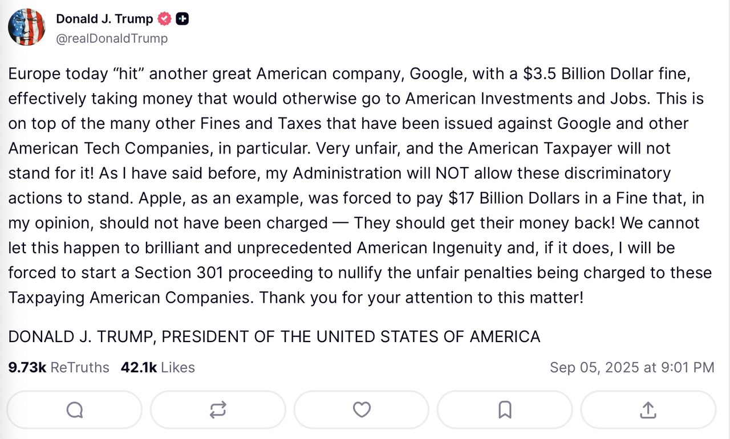Open the post via its Sep 05 timestamp
Viewport: 730px width, 439px height.
(x=635, y=367)
